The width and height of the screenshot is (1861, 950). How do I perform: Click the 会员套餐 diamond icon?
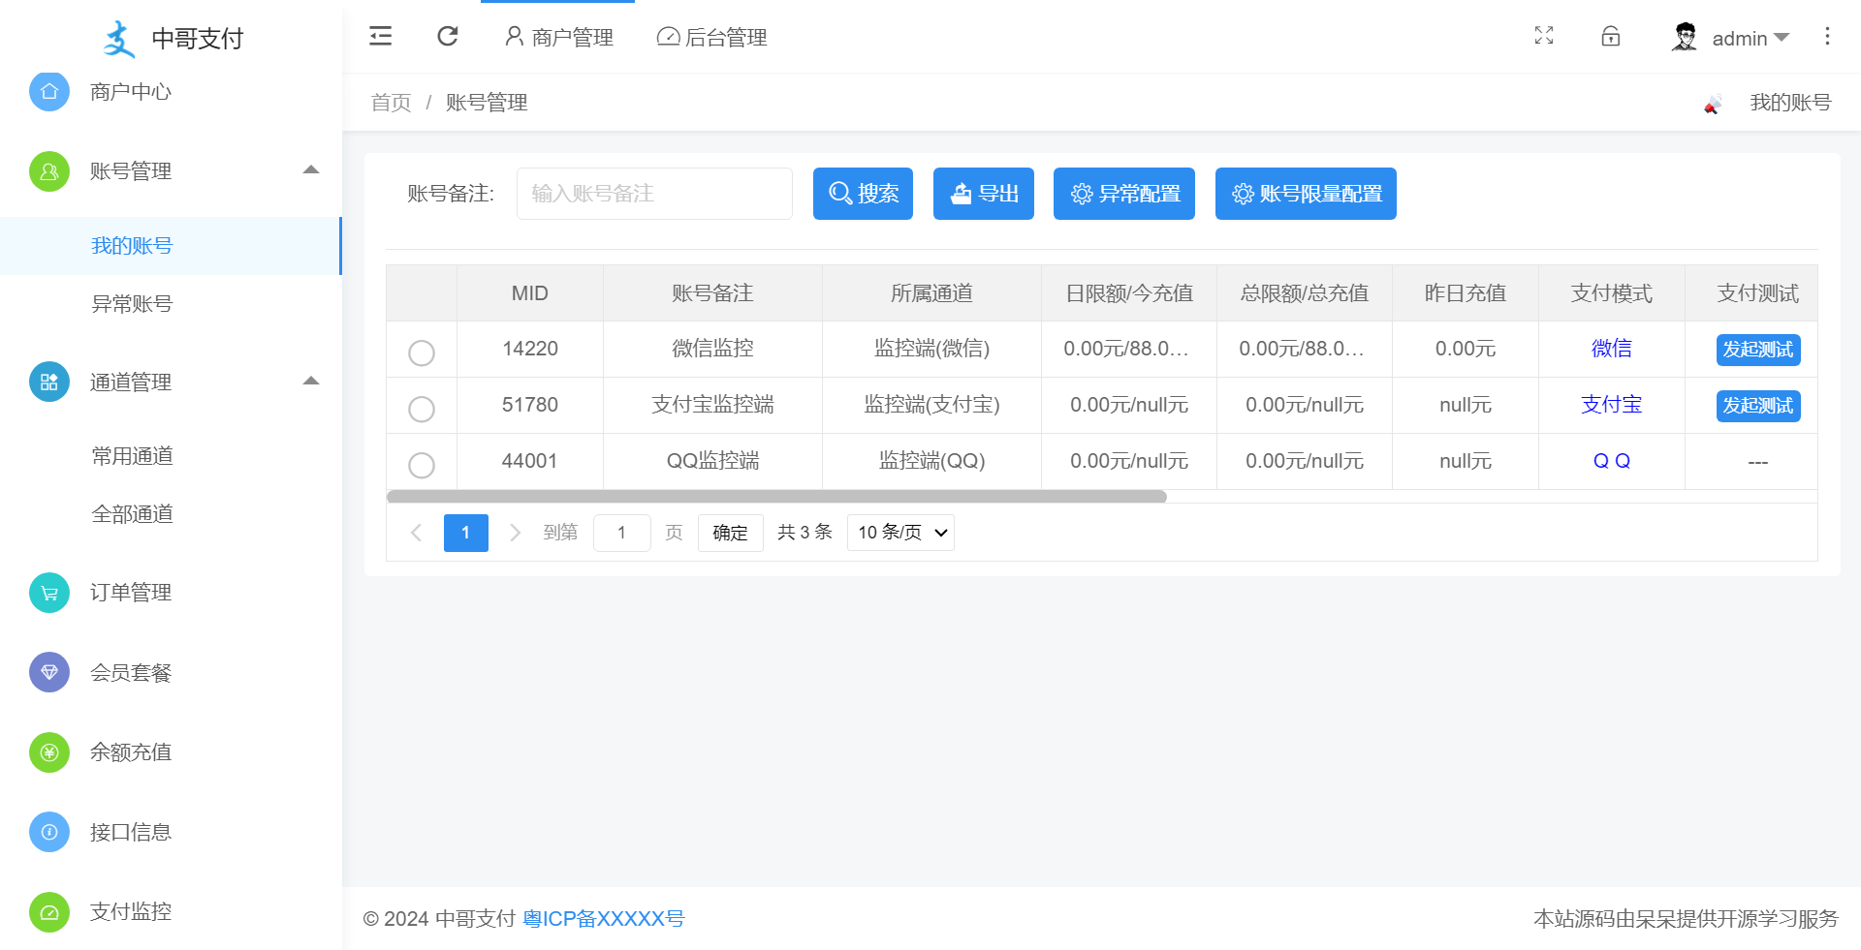click(x=49, y=672)
